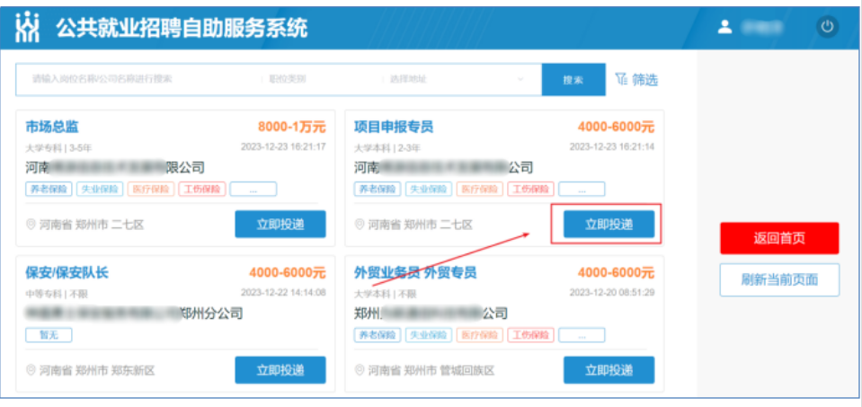The image size is (862, 407).
Task: Click the system logo icon in header
Action: click(x=29, y=27)
